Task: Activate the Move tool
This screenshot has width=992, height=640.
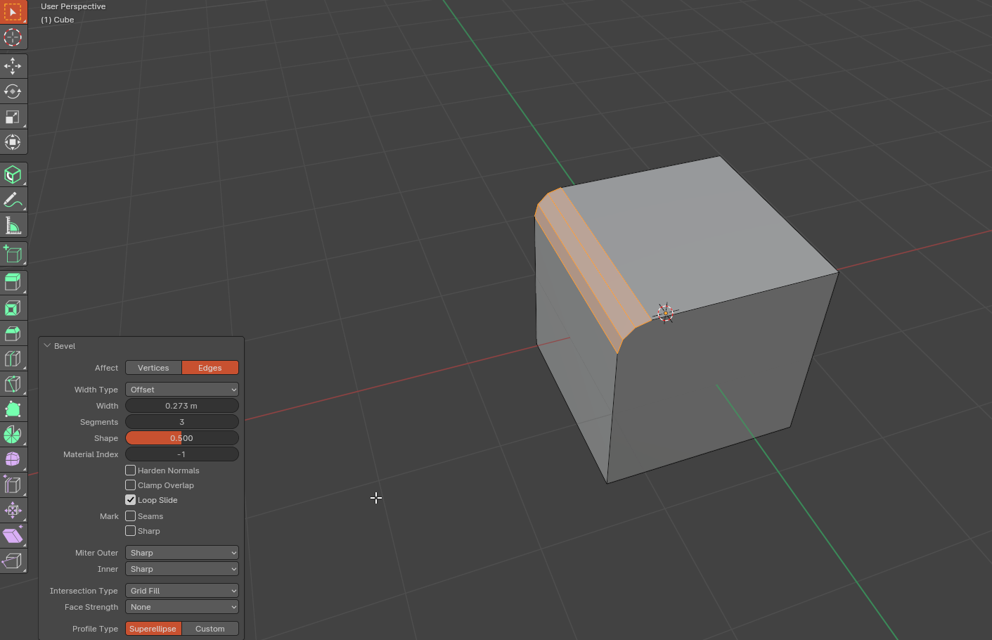Action: point(13,66)
